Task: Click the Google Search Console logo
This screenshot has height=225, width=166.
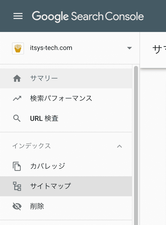Action: coord(88,16)
